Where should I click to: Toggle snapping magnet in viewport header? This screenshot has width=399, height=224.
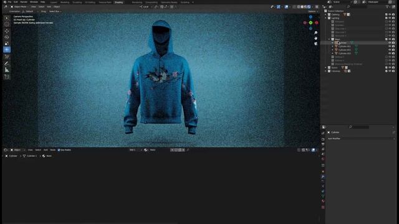[x=162, y=7]
